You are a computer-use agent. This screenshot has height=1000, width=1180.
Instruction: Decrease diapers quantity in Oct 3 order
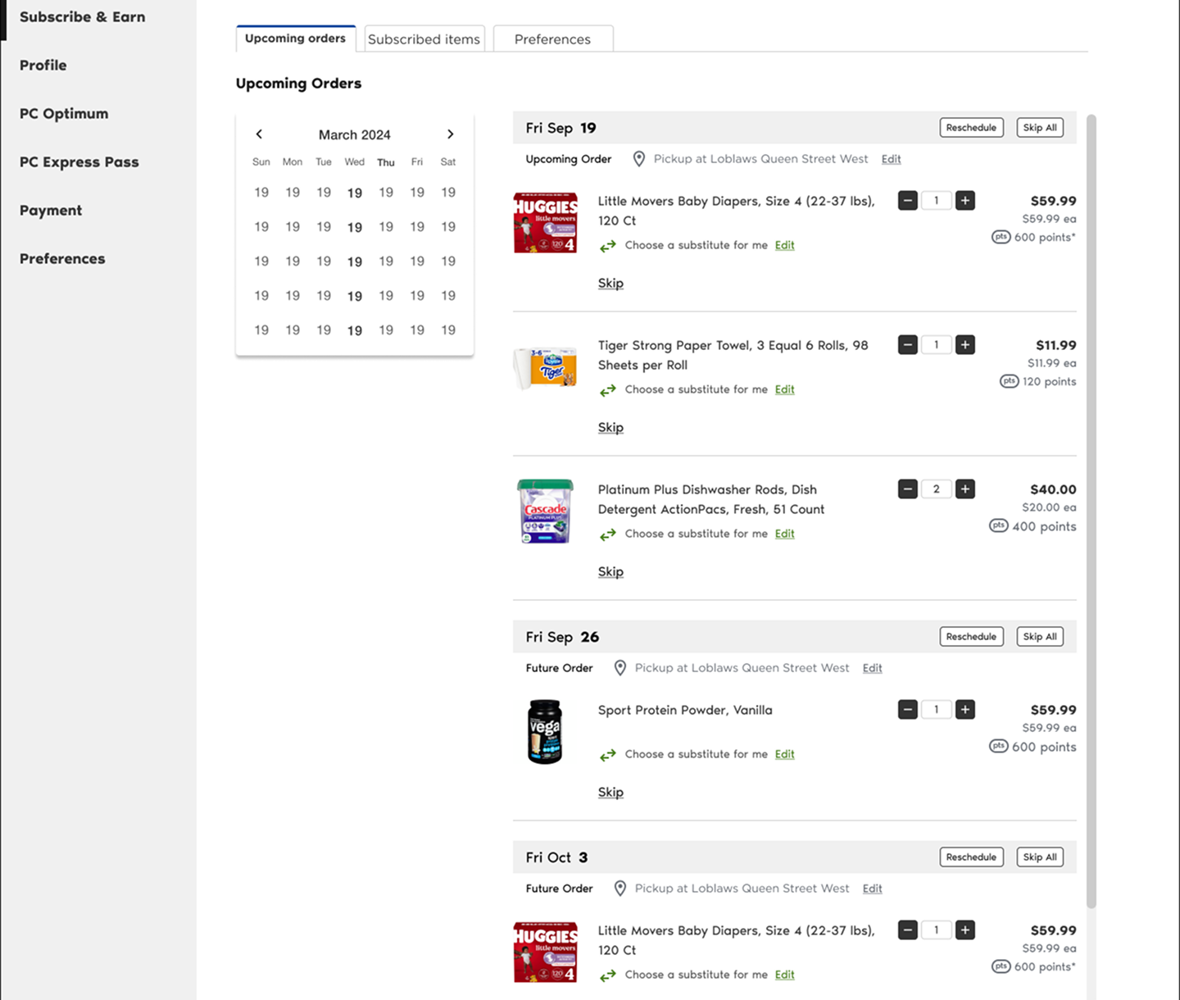coord(907,930)
